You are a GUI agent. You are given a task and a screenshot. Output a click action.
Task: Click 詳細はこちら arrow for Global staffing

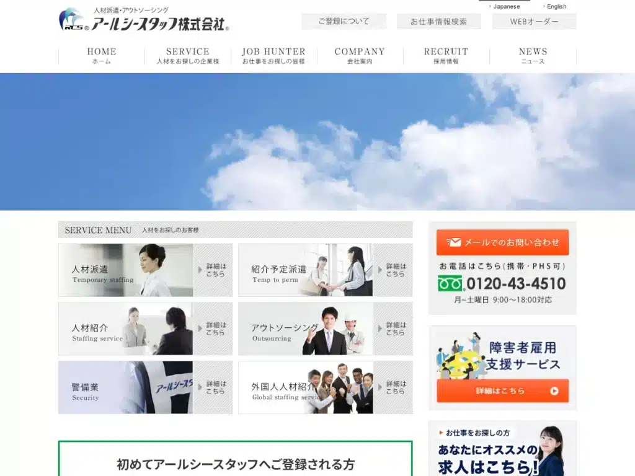pos(393,387)
